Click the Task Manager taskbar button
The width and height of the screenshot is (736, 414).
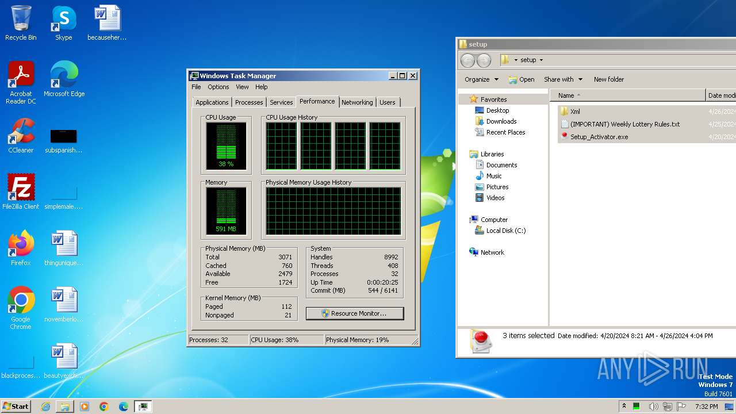[143, 407]
